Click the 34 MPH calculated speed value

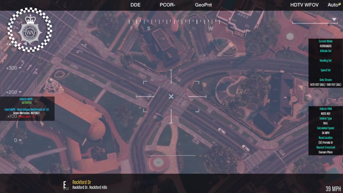click(326, 133)
